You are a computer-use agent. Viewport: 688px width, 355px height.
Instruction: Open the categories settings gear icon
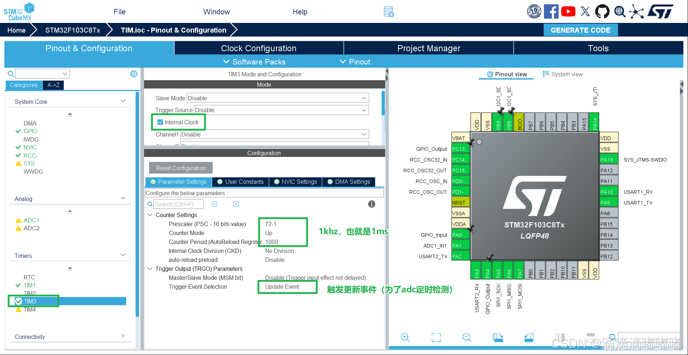[134, 74]
